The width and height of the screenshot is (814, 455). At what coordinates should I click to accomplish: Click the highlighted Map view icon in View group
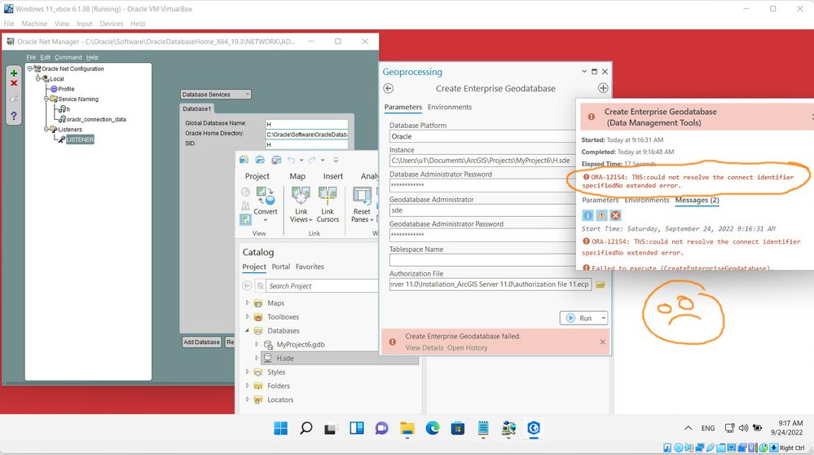(x=245, y=219)
